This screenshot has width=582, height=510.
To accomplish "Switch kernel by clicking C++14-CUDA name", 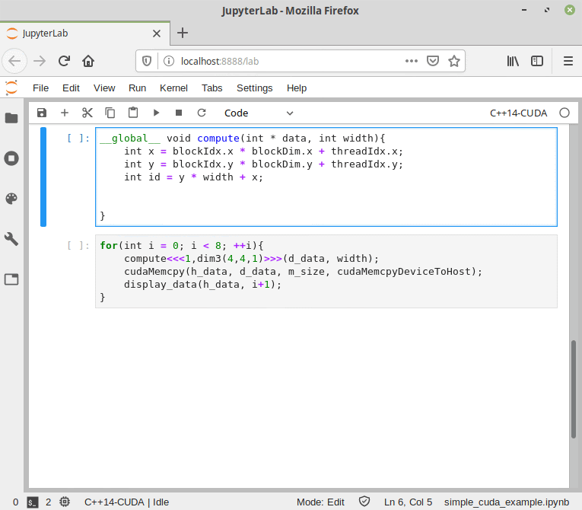I will [x=518, y=113].
